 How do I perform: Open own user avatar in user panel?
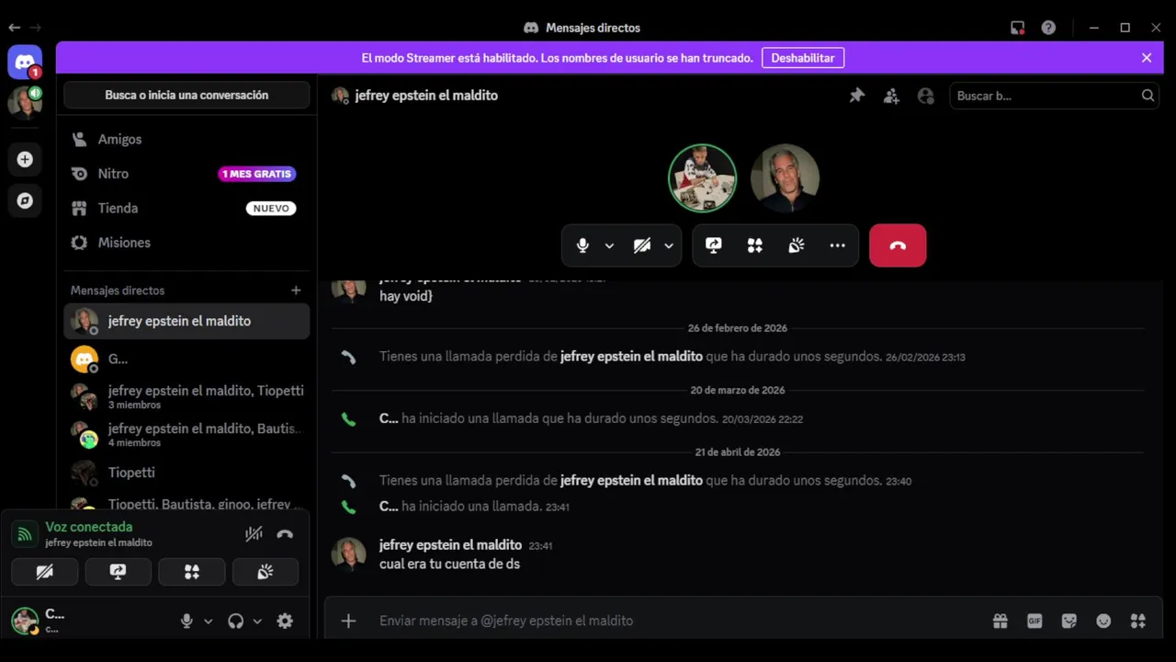(25, 621)
